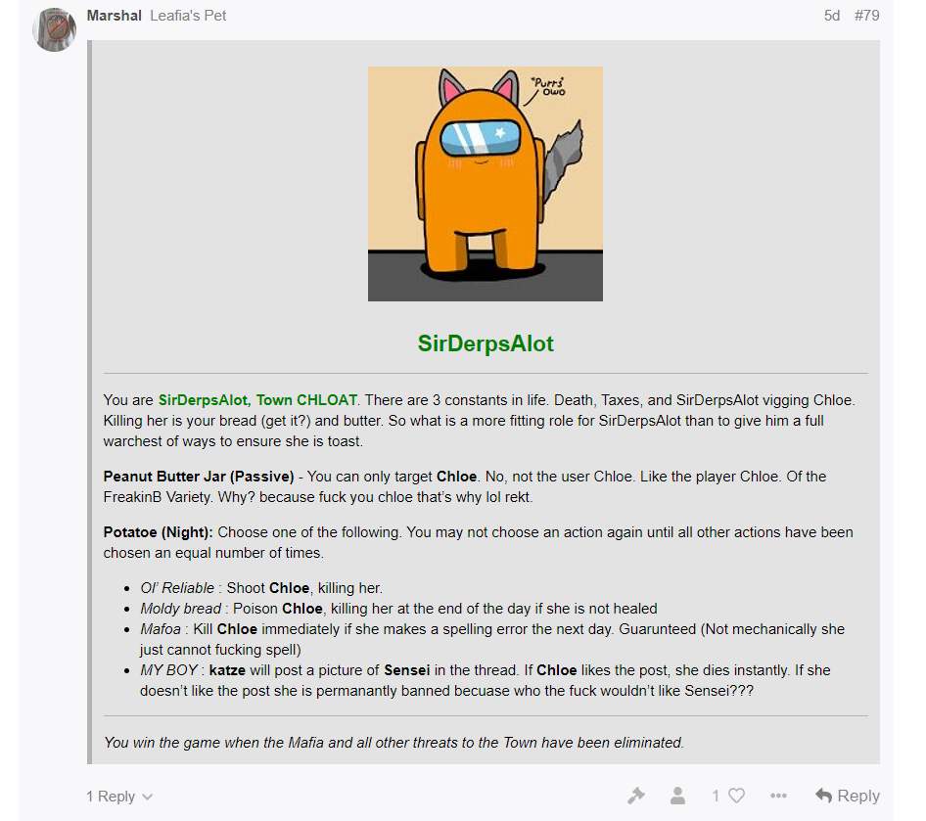The height and width of the screenshot is (821, 926).
Task: Click 'SirDerpsAlot, Town CHLOAT' green text
Action: [x=257, y=400]
